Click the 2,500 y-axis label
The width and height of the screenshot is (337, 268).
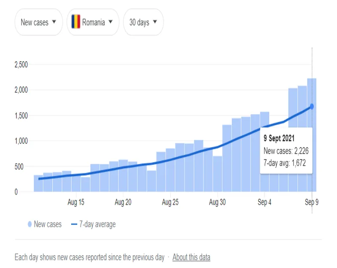tap(21, 64)
